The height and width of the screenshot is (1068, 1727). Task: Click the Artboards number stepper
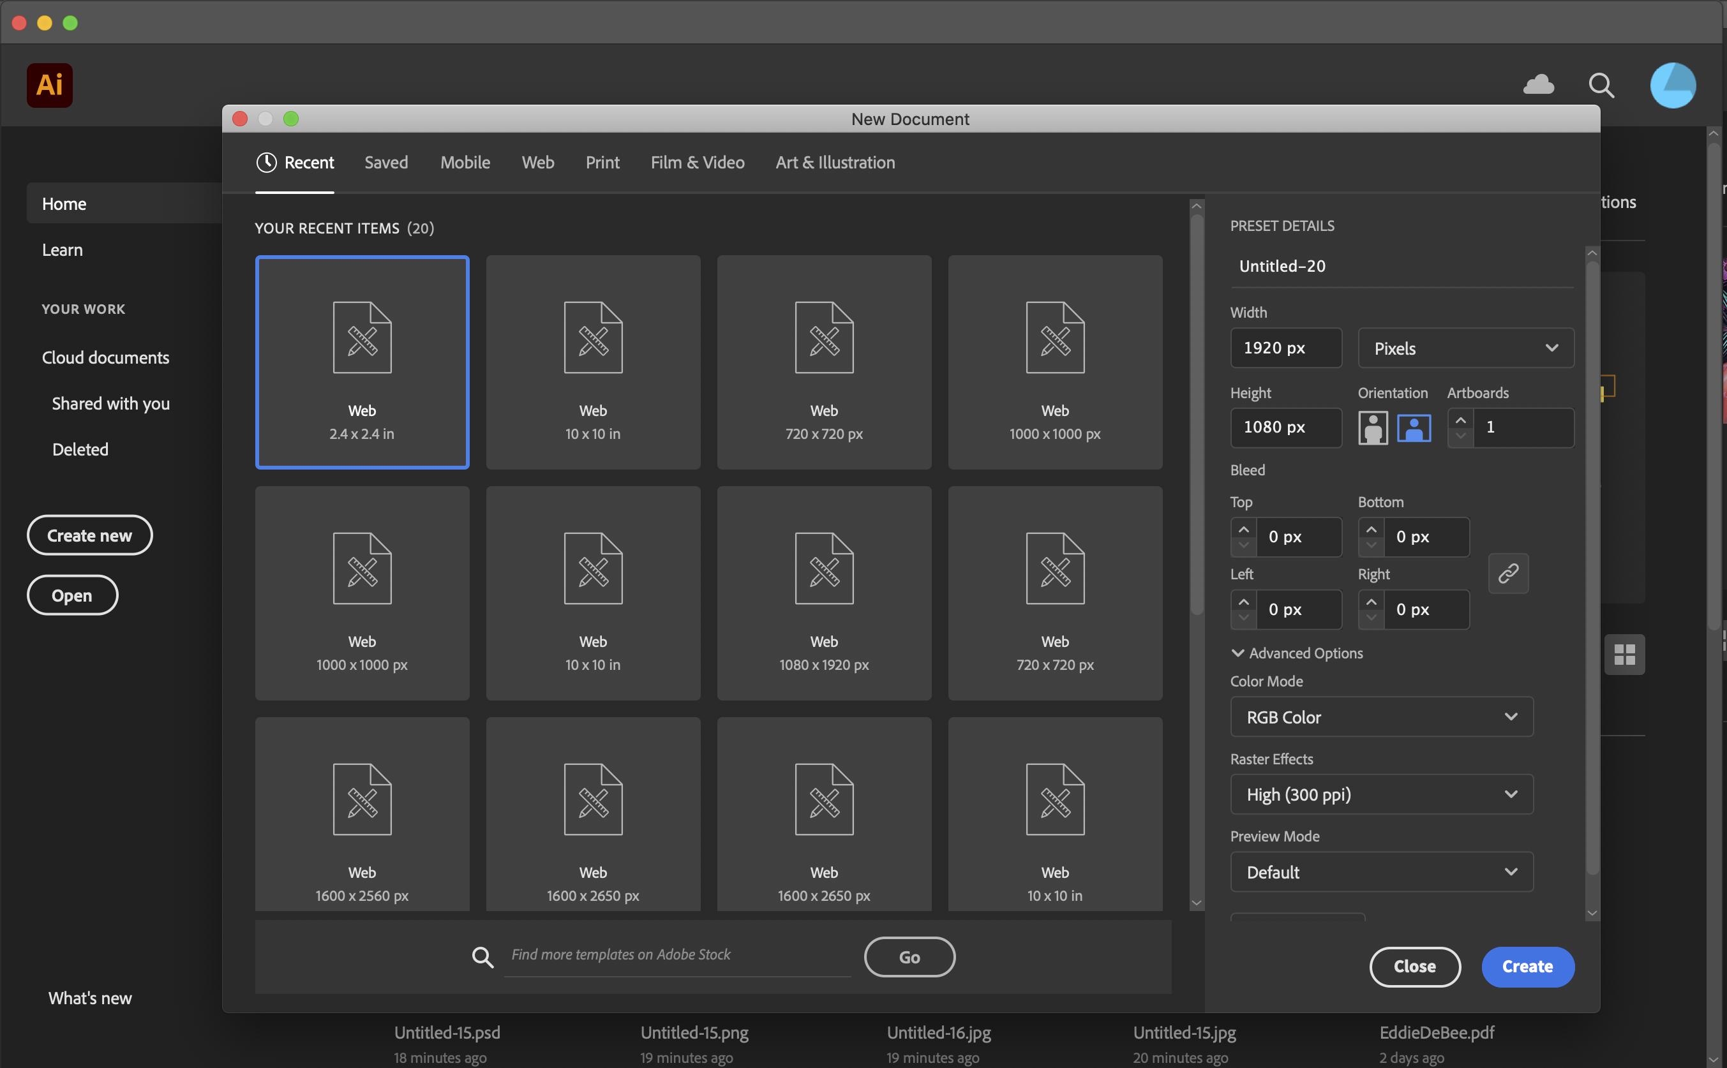[x=1462, y=427]
